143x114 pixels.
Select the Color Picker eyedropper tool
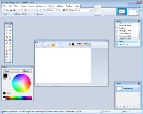tap(10, 47)
